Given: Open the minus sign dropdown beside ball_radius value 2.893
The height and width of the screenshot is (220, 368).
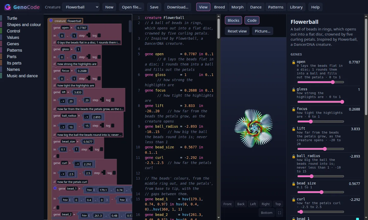Looking at the screenshot, I should (86, 117).
